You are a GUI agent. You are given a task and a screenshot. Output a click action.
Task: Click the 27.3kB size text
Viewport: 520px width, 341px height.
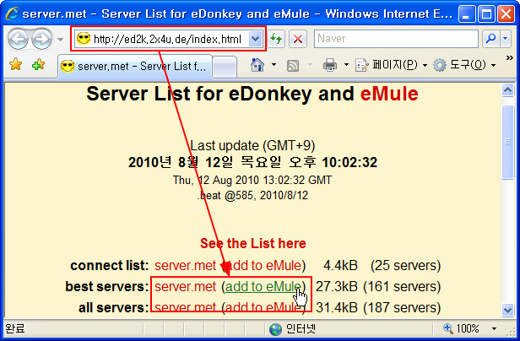point(337,287)
